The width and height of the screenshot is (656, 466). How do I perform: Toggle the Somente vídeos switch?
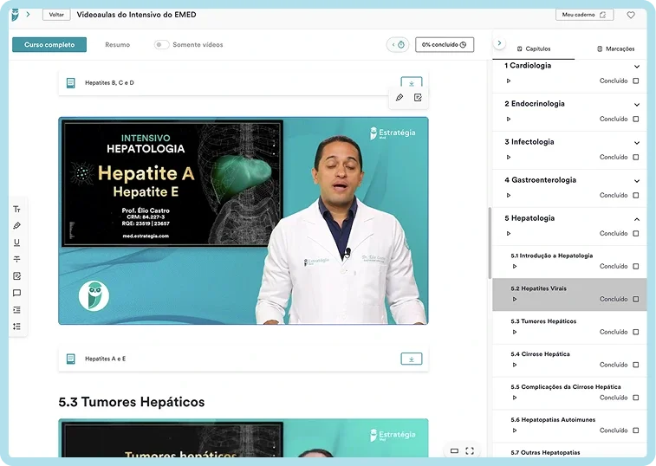[x=161, y=44]
